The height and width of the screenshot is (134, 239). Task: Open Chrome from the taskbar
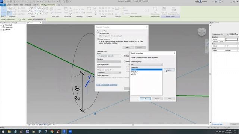point(52,131)
